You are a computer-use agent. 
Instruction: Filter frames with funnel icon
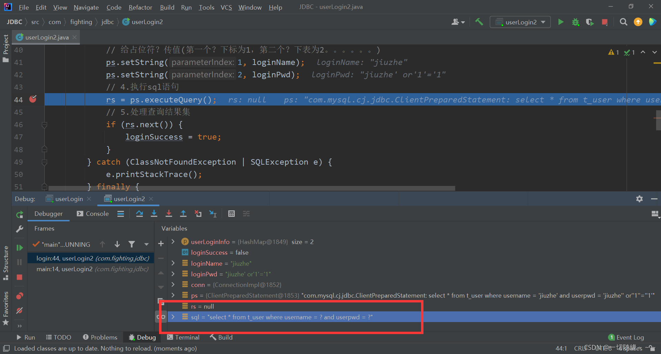click(132, 244)
